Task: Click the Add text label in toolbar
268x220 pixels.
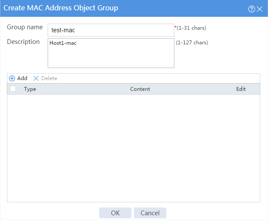Action: tap(22, 78)
